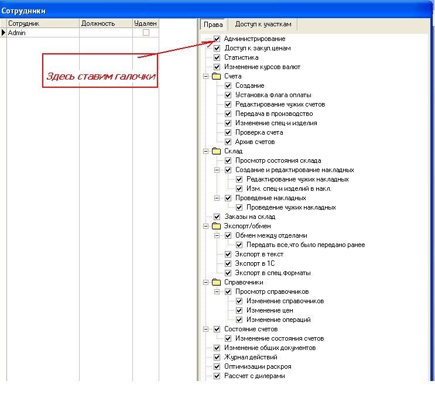Uncheck the Изменение цен checkbox
Screen dimensions: 435x398
point(239,310)
